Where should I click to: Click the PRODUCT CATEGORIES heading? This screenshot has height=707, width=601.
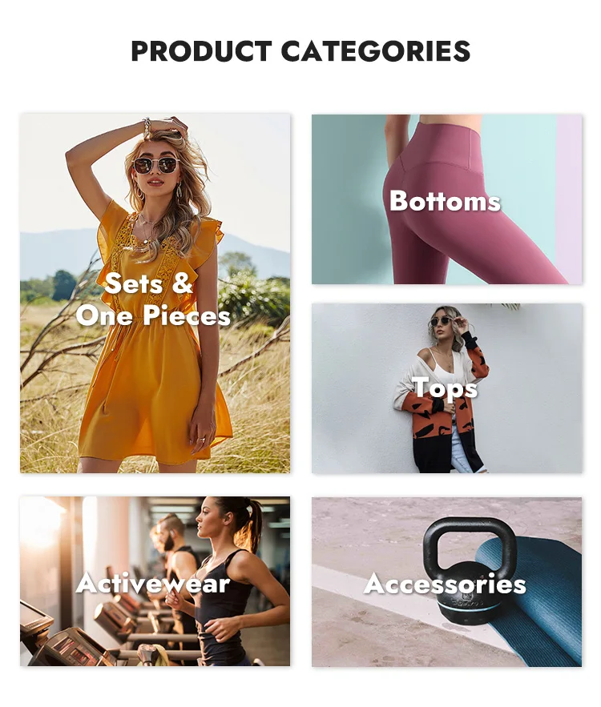300,50
